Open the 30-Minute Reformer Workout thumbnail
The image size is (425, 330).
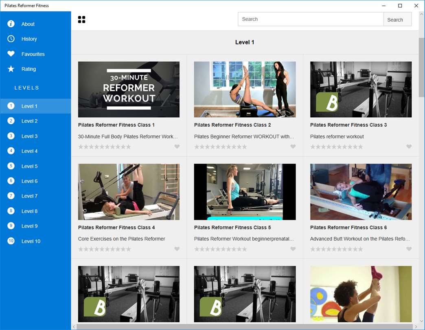[129, 90]
